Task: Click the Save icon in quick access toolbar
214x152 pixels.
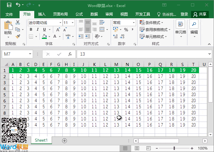Action: [x=9, y=5]
